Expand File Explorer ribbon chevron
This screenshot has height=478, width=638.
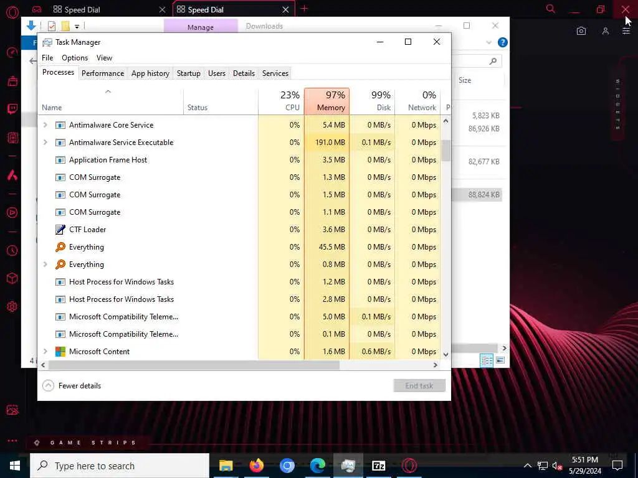tap(488, 42)
